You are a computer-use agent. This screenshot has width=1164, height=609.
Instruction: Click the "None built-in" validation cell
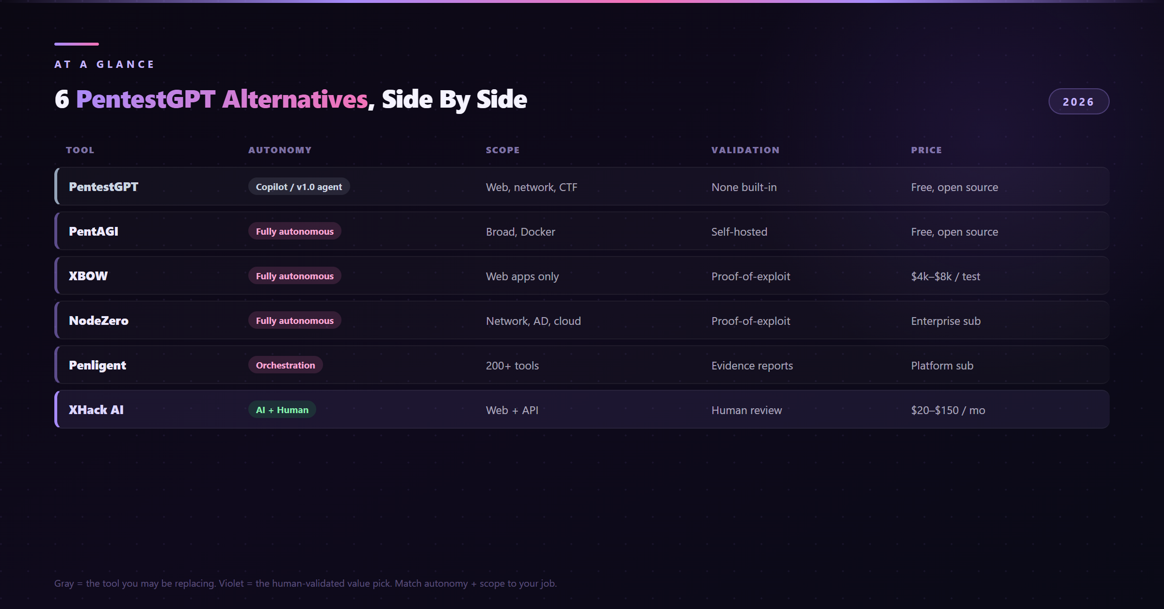[744, 187]
